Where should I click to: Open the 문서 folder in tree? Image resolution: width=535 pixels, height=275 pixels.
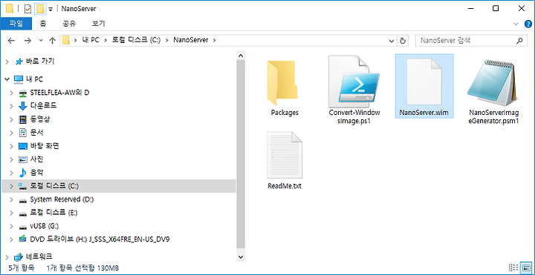tap(36, 133)
